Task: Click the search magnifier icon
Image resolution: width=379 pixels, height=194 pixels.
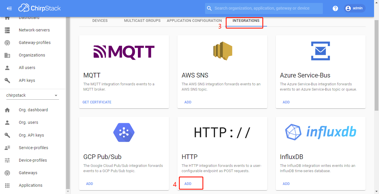Action: point(209,8)
